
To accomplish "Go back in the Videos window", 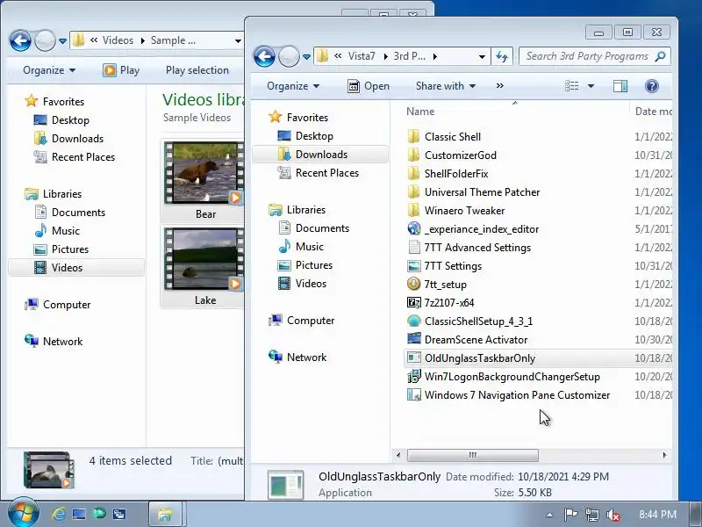I will tap(20, 40).
